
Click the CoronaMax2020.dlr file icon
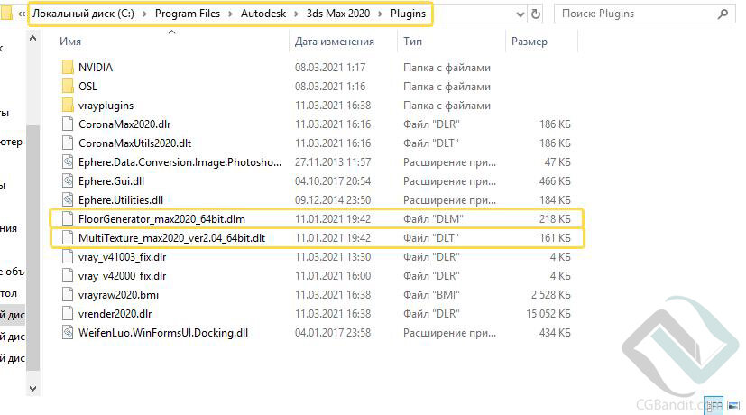(68, 124)
